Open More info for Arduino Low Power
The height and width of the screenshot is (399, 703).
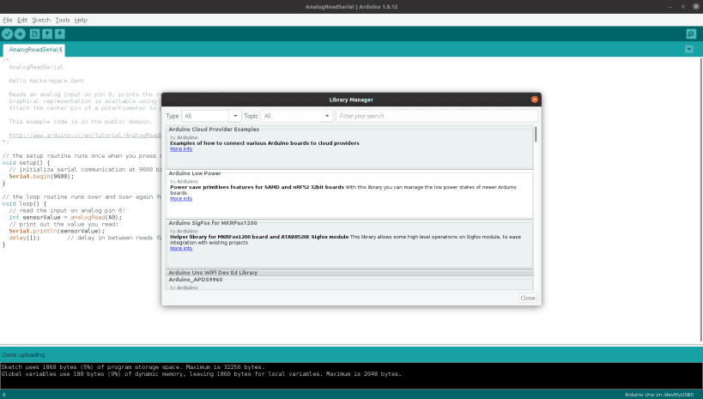coord(181,198)
